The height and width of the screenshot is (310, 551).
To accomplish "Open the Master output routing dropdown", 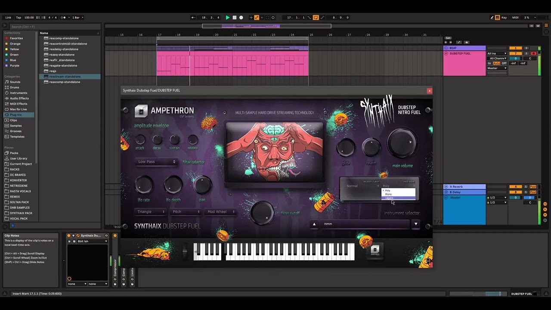I will [x=497, y=68].
